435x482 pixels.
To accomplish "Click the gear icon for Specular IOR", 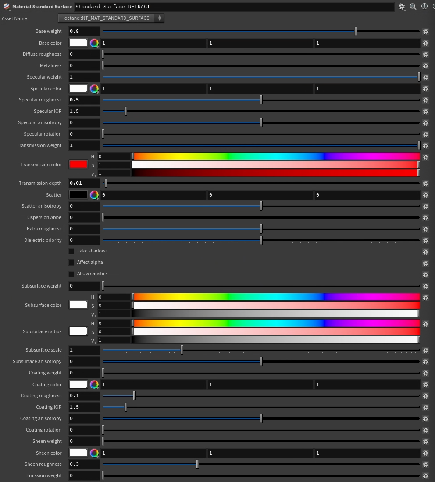I will [425, 111].
